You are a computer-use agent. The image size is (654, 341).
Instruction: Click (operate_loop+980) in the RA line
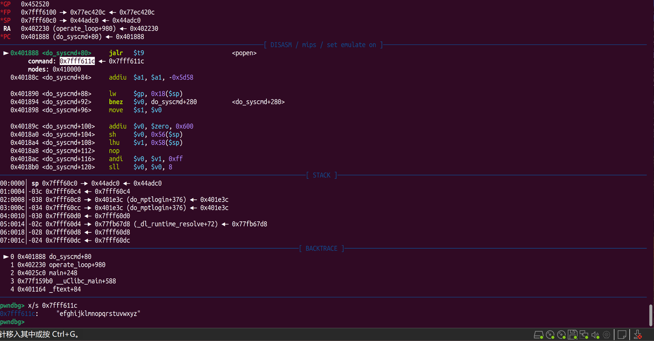tap(84, 28)
